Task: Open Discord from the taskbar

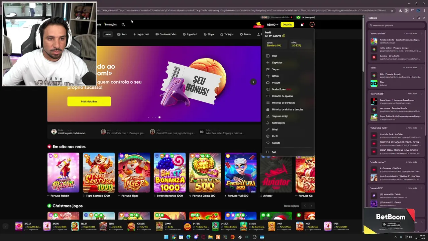Action: click(196, 237)
